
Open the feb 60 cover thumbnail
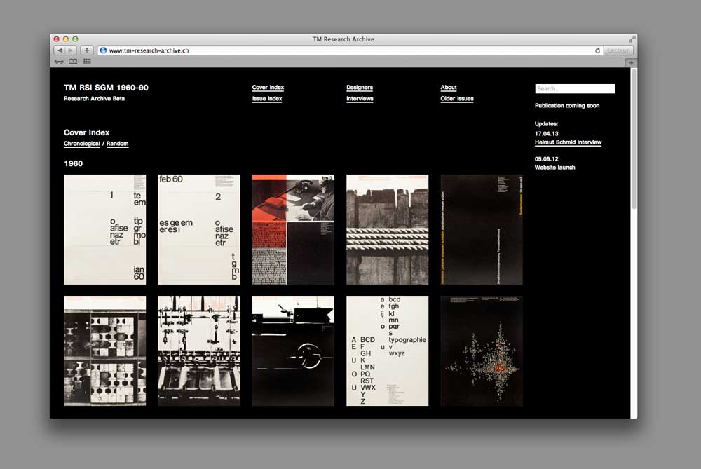[x=198, y=229]
